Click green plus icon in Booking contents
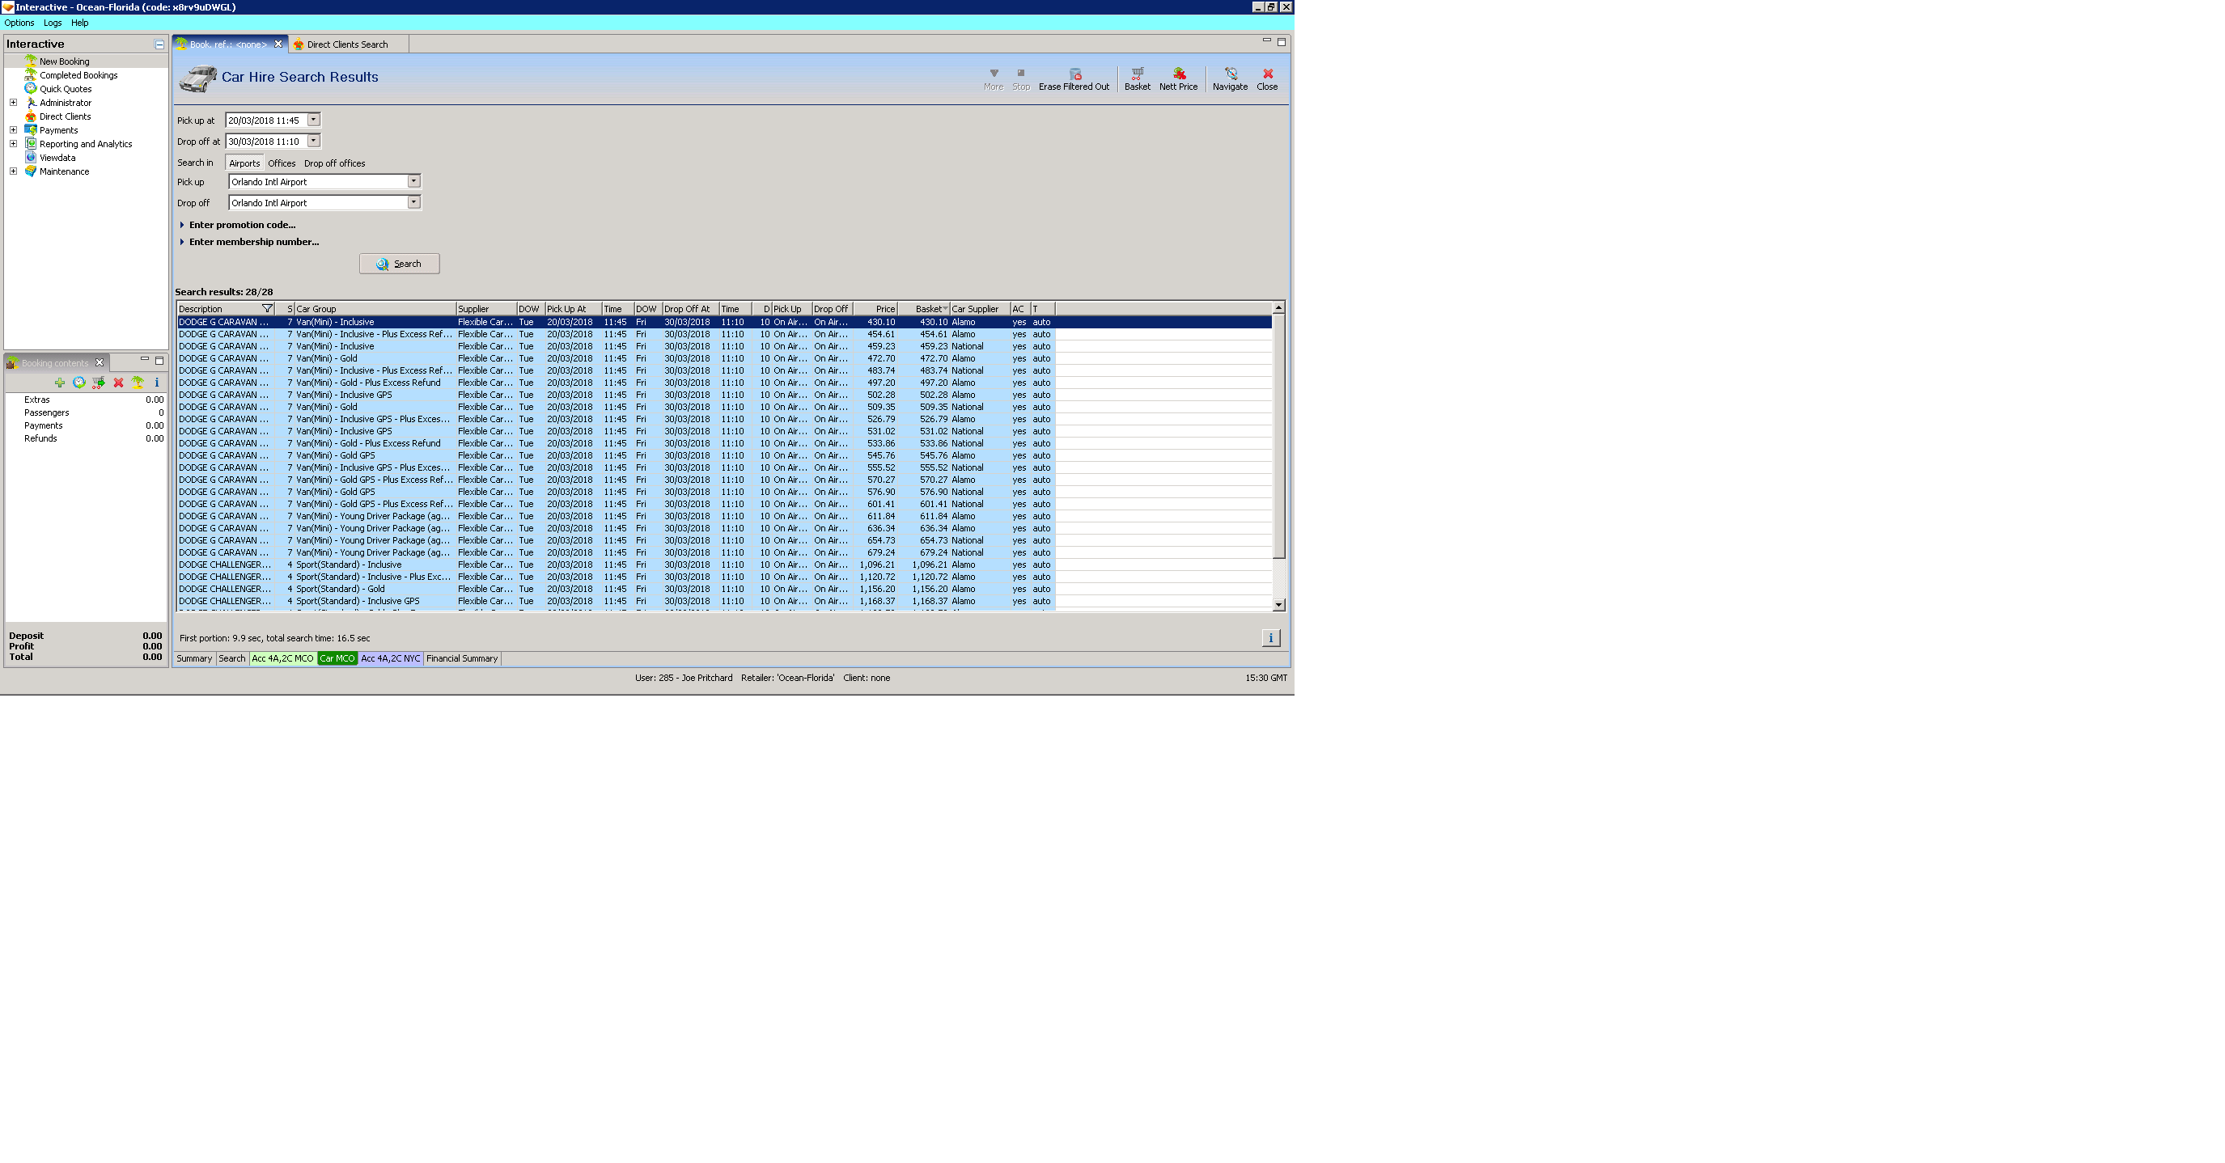This screenshot has height=1163, width=2225. (60, 383)
